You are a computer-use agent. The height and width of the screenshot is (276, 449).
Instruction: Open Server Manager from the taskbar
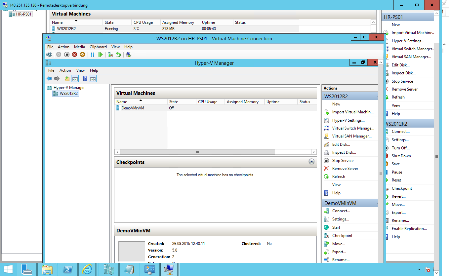[x=26, y=269]
